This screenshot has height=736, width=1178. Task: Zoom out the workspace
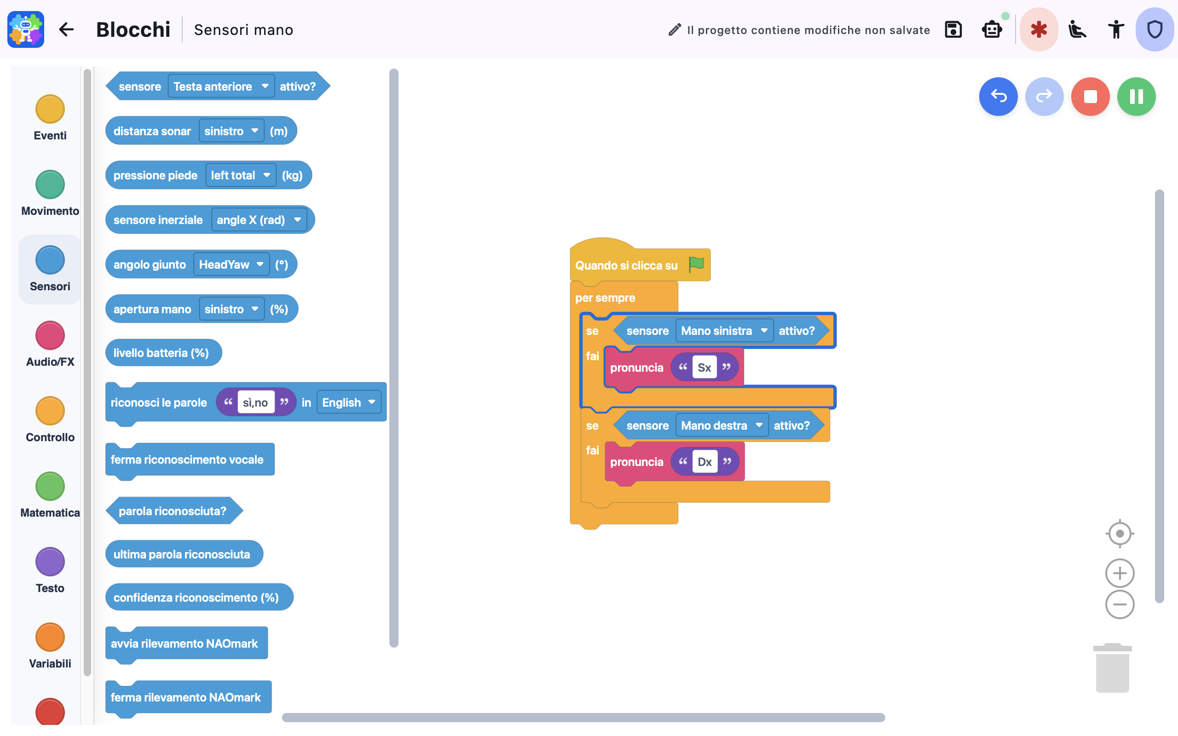(x=1120, y=604)
